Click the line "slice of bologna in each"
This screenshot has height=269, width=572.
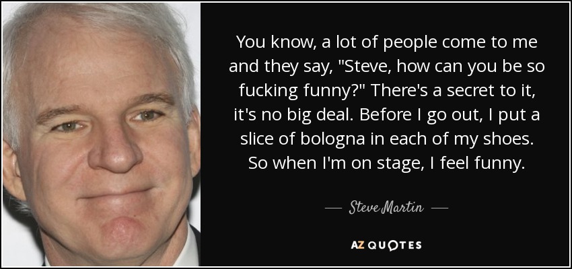pos(386,139)
